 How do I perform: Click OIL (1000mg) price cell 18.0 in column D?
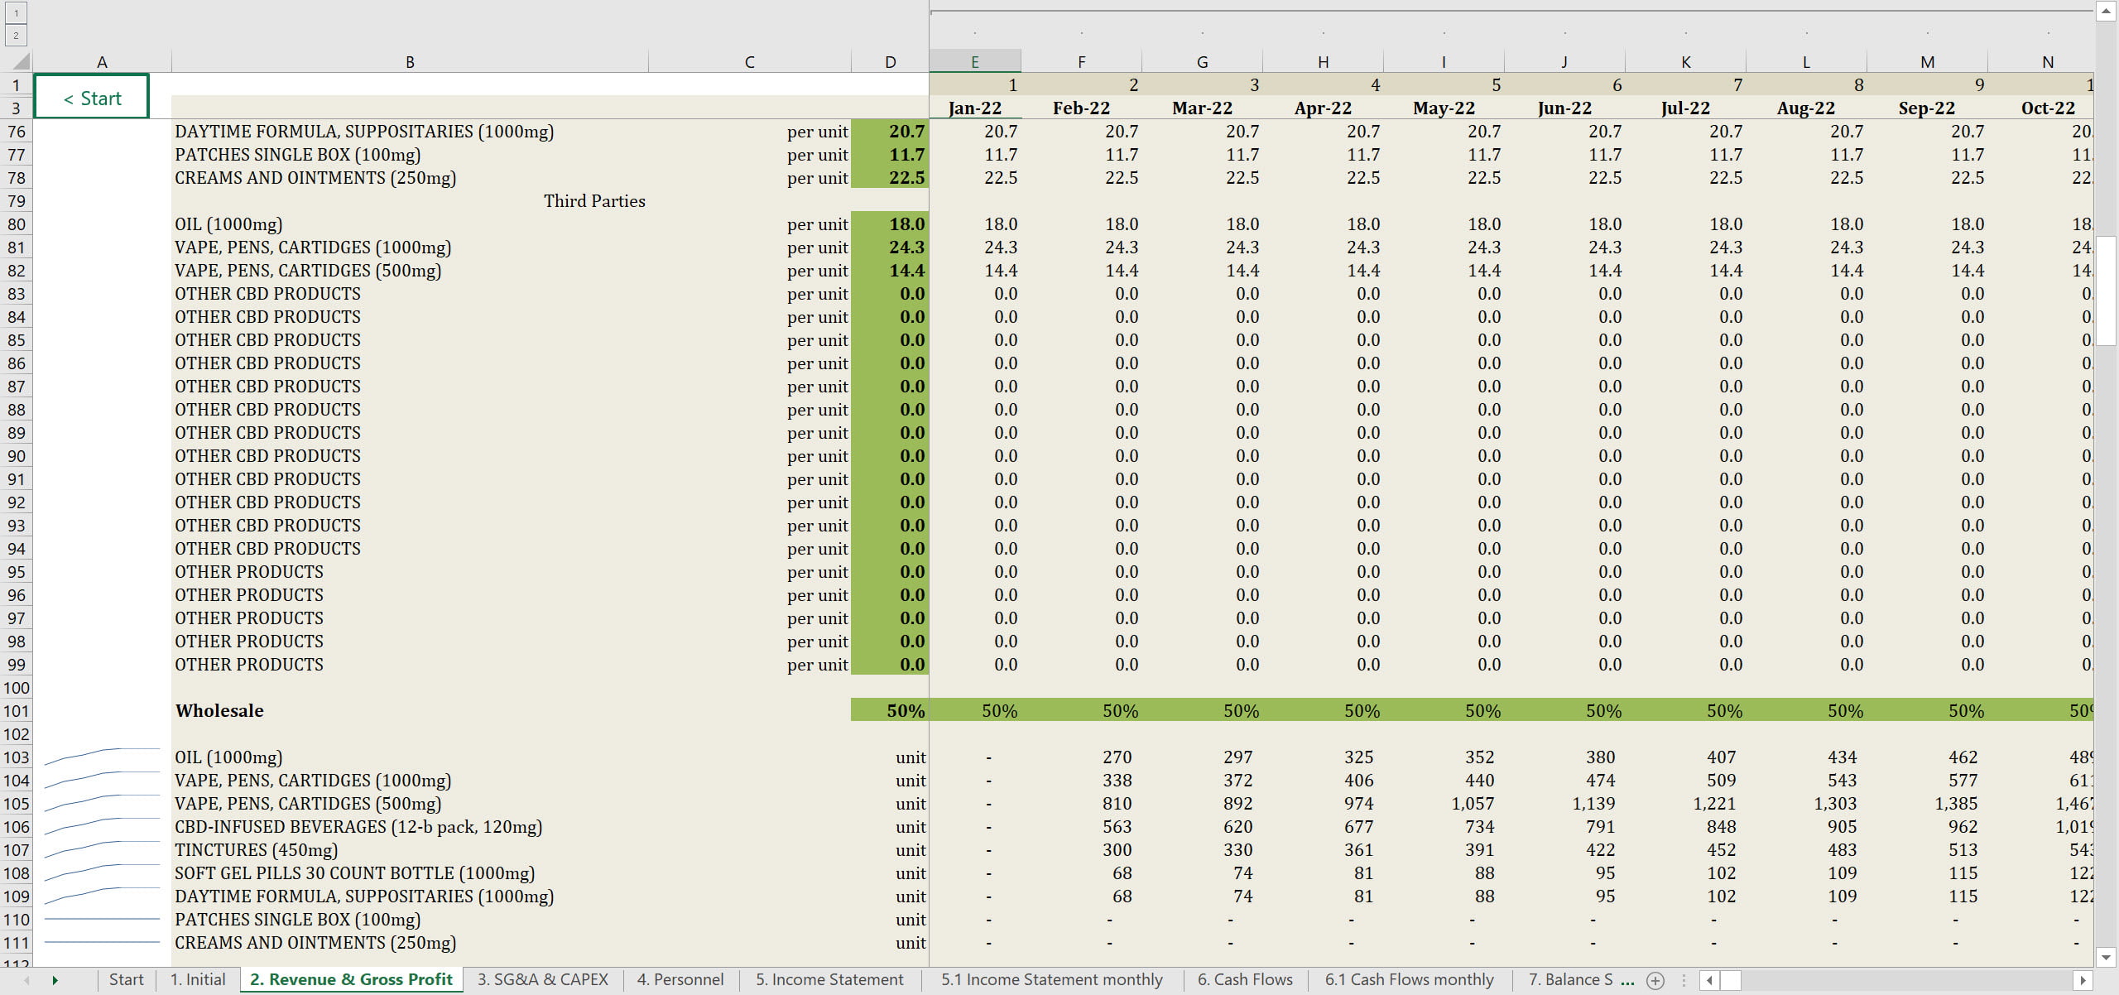point(890,224)
